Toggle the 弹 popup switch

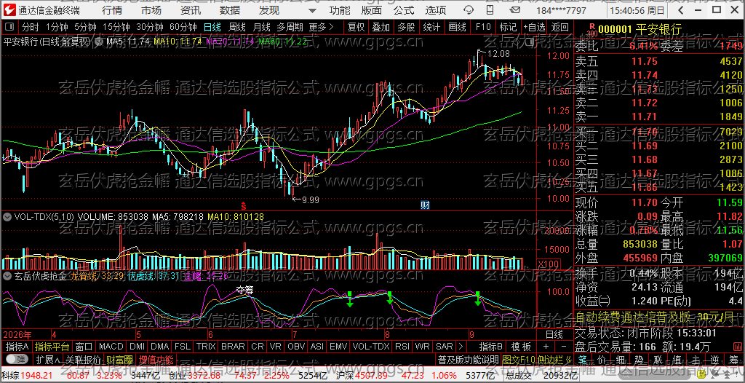point(17,359)
